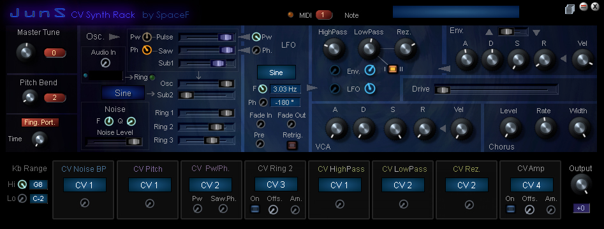Image resolution: width=604 pixels, height=229 pixels.
Task: Click the Noise F knob
Action: tap(109, 121)
